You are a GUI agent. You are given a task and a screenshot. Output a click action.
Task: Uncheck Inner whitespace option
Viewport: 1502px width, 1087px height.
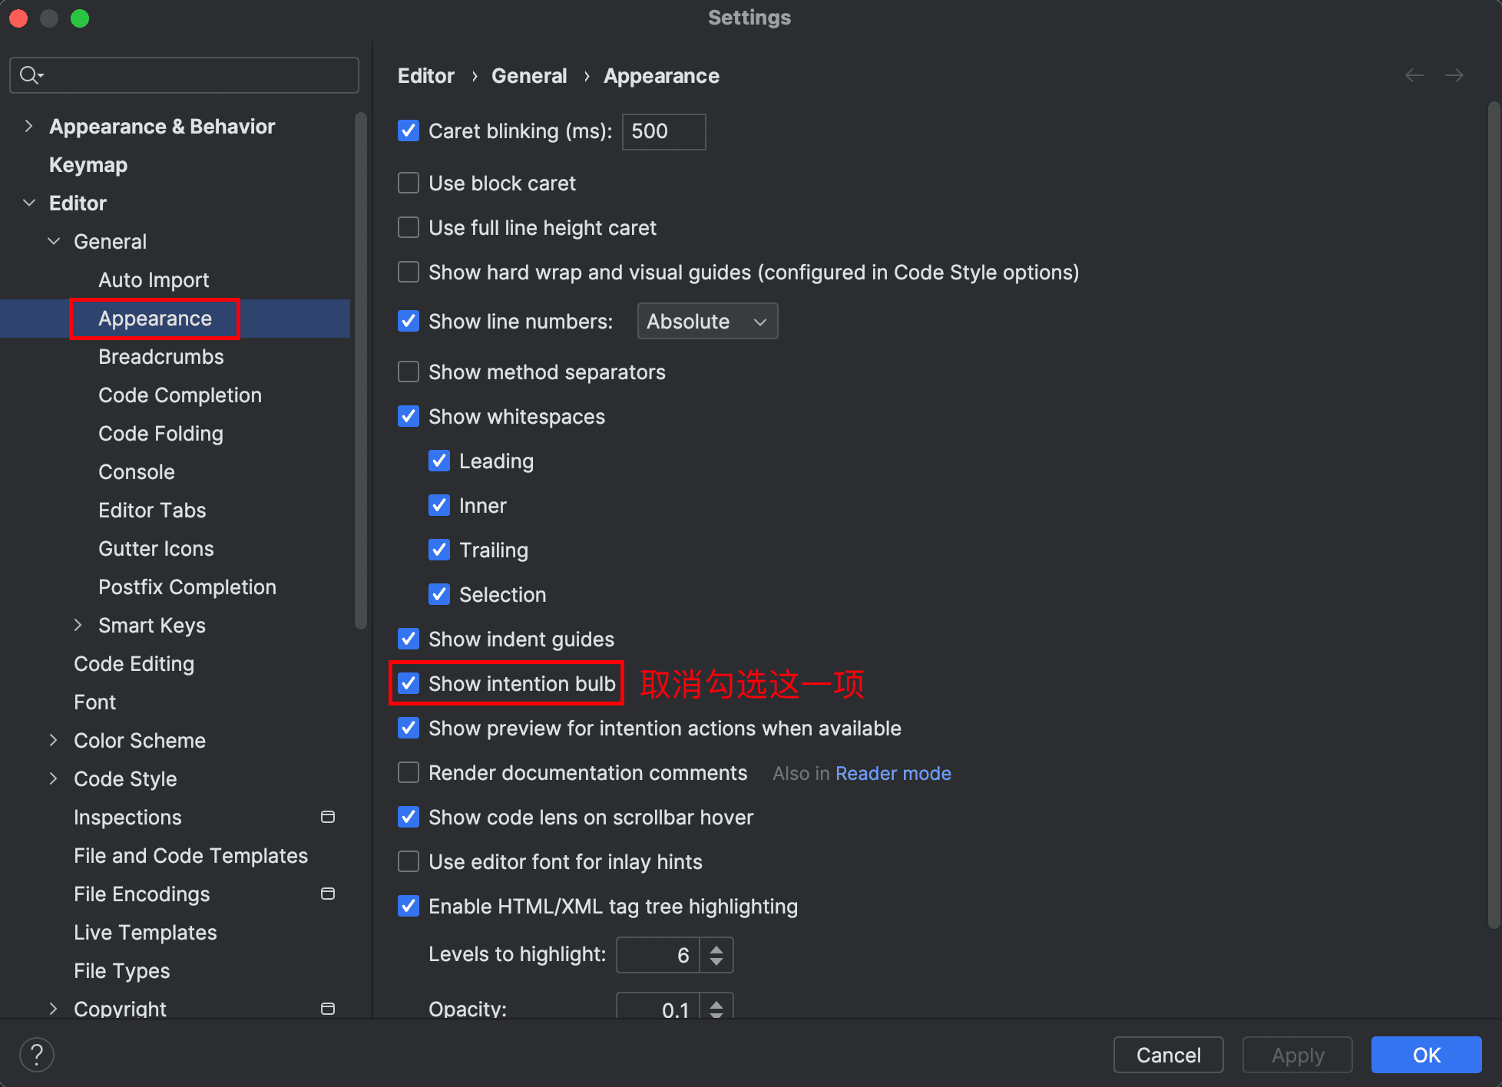[x=439, y=505]
